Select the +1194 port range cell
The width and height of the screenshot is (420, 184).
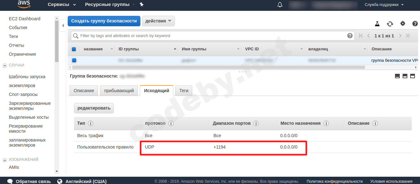pyautogui.click(x=219, y=147)
